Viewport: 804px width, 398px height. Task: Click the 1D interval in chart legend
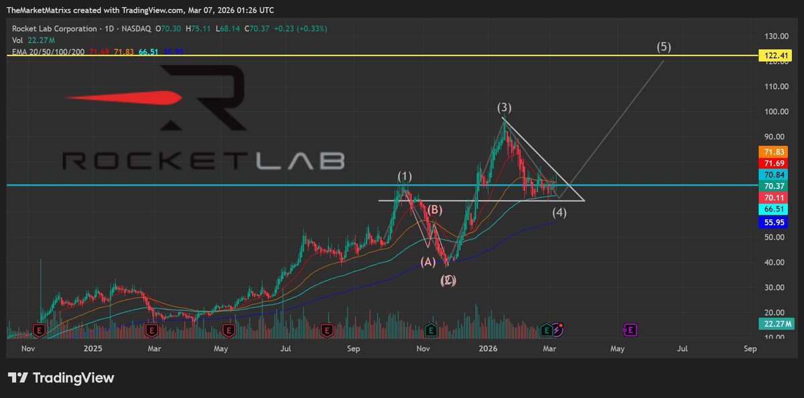[108, 29]
